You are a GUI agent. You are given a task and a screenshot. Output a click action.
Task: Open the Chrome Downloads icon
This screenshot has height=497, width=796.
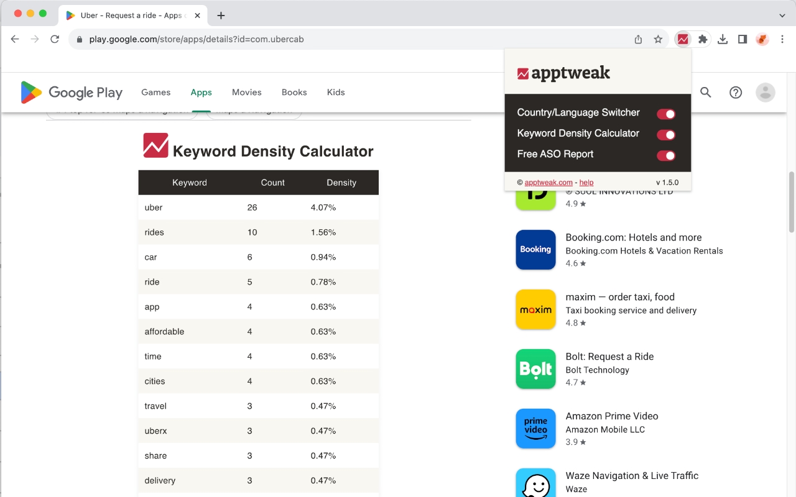723,39
